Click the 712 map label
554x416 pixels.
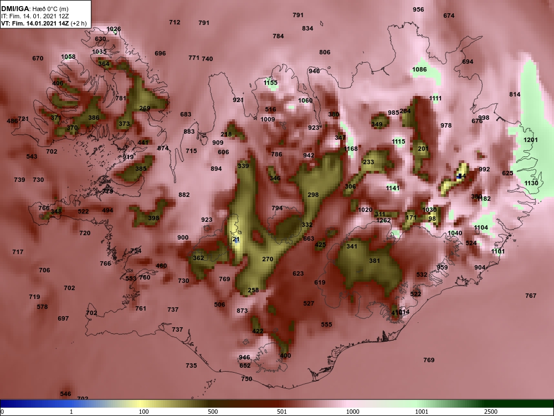coord(175,22)
